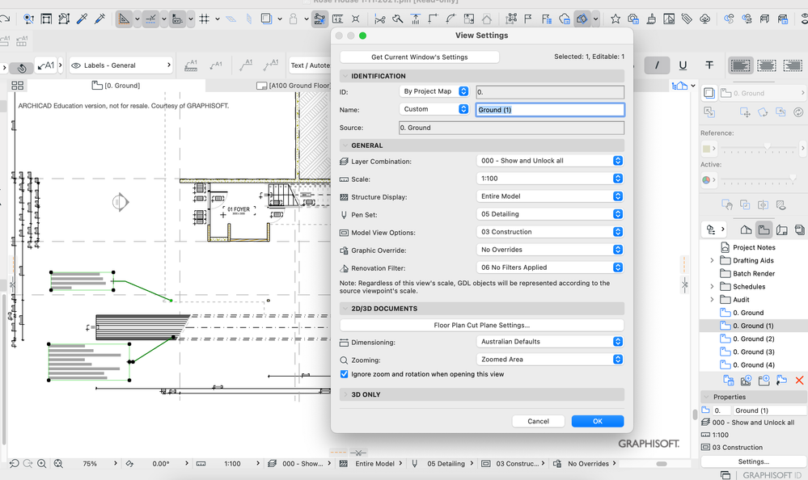Click Floor Plan Cut Plane Settings button
Screen dimensions: 808x480
click(481, 325)
